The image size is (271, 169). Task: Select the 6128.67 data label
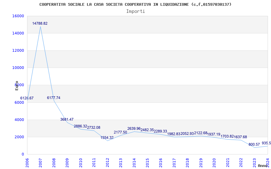click(27, 98)
